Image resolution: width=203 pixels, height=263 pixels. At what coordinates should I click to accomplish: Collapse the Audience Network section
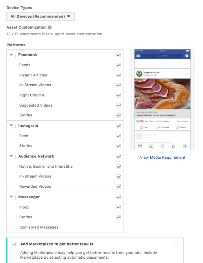point(11,156)
